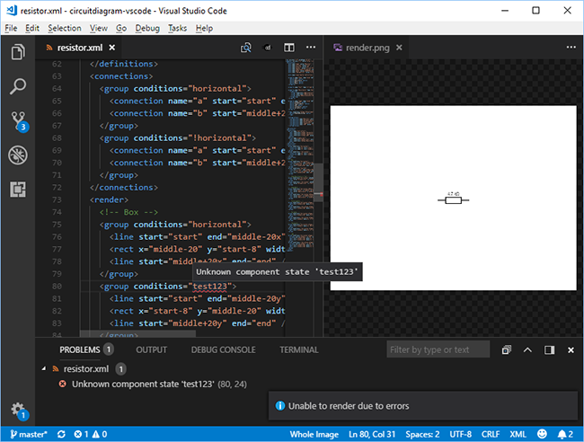Image resolution: width=584 pixels, height=442 pixels.
Task: Select the Unknown component state 'test123' problem
Action: 159,384
